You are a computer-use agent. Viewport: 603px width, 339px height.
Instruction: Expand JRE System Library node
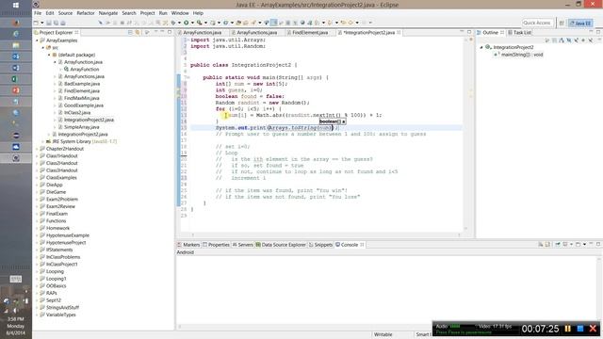coord(43,141)
